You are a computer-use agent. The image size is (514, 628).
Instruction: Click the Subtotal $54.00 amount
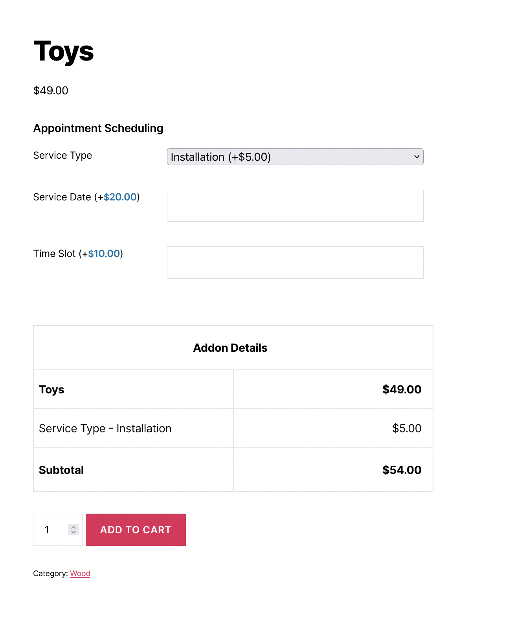402,470
